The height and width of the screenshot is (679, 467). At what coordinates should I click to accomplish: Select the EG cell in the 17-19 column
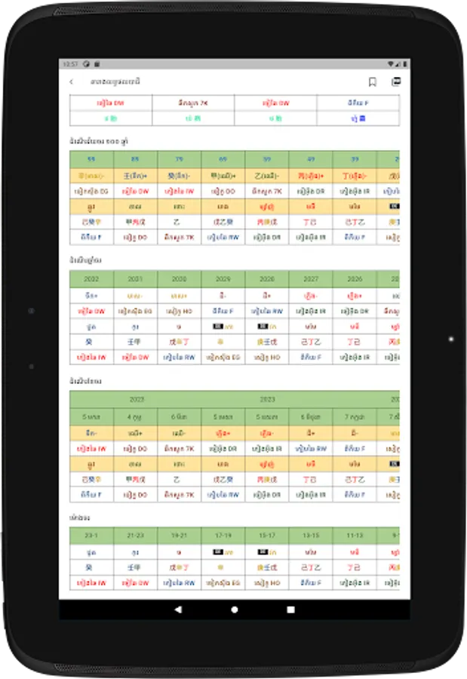223,583
